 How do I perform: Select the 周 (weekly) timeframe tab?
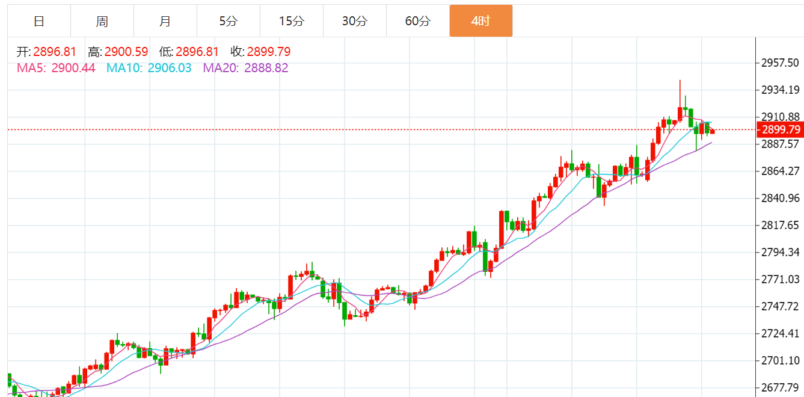coord(102,21)
